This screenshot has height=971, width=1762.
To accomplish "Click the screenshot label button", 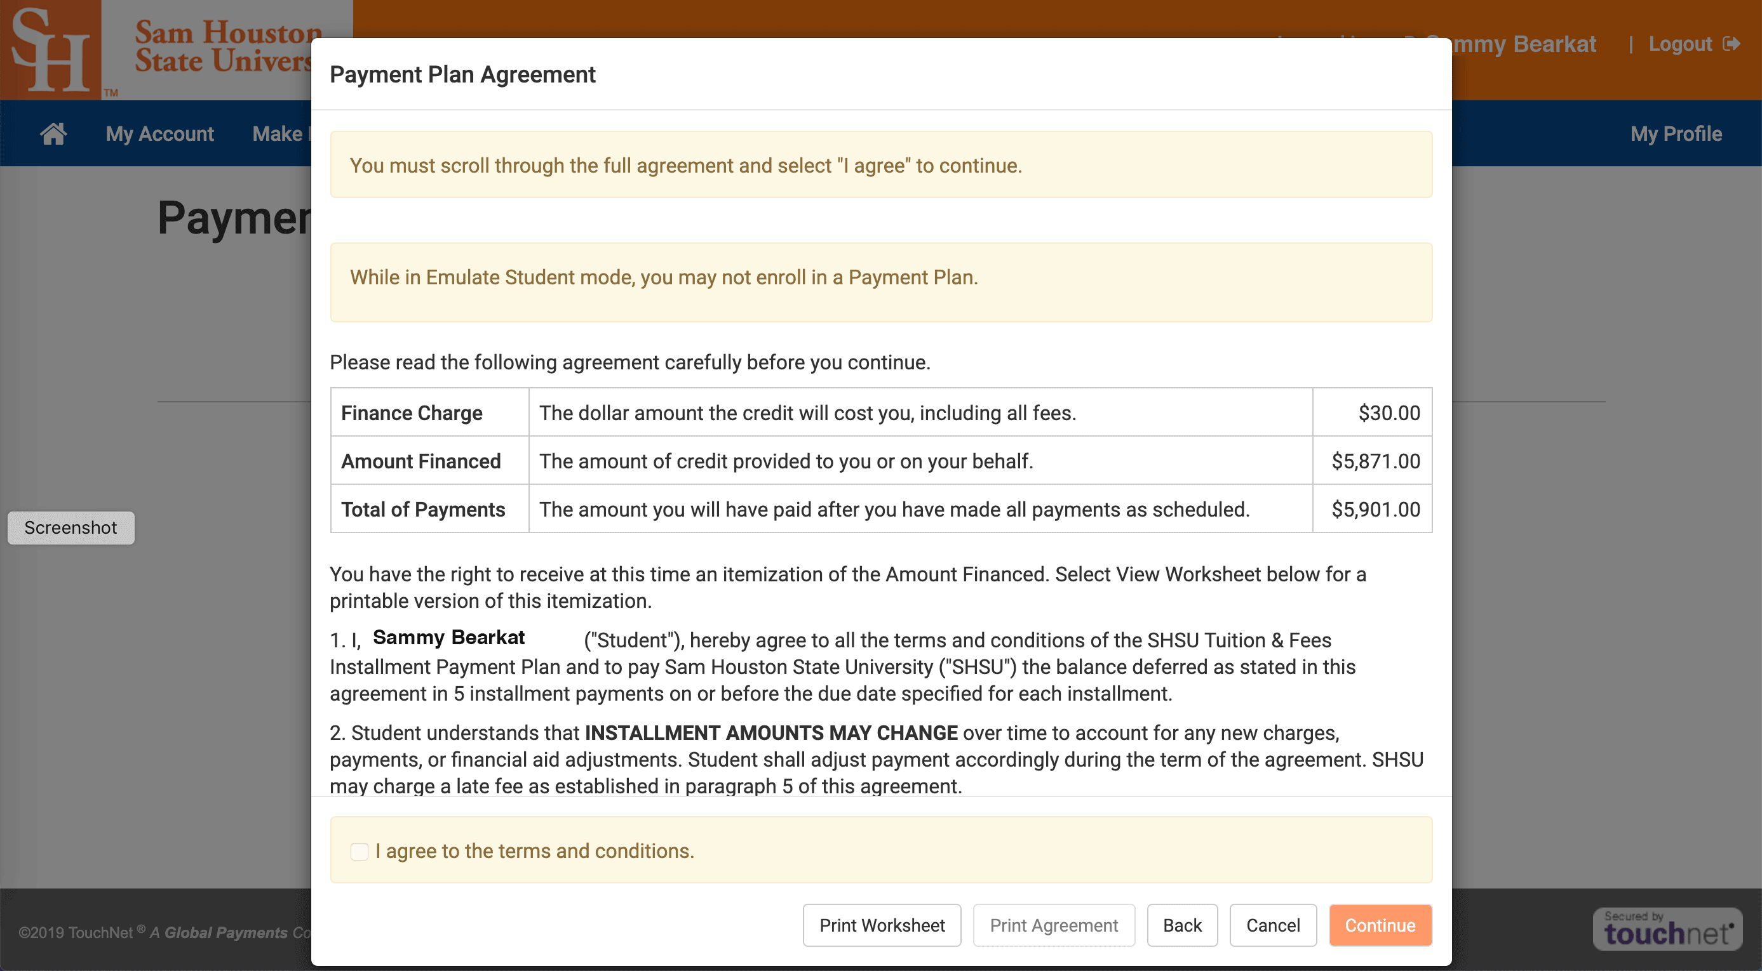I will click(x=71, y=527).
